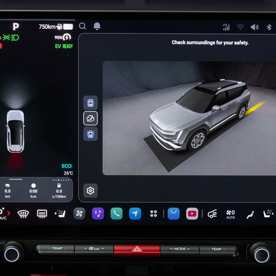Open camera settings gear
The image size is (276, 276).
(x=91, y=190)
